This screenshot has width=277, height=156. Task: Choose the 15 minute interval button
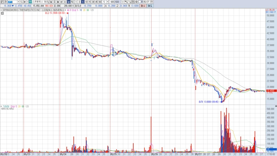click(x=90, y=2)
